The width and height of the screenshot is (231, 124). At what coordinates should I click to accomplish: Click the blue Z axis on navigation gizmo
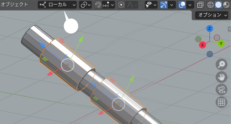point(209,29)
